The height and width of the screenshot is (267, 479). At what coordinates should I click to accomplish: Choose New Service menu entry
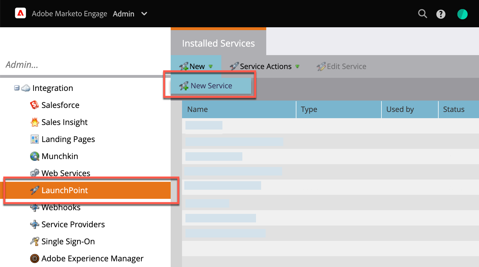click(x=211, y=85)
